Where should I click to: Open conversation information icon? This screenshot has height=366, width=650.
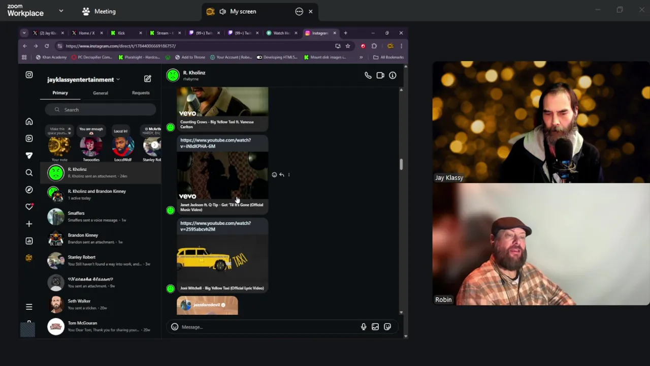point(393,75)
